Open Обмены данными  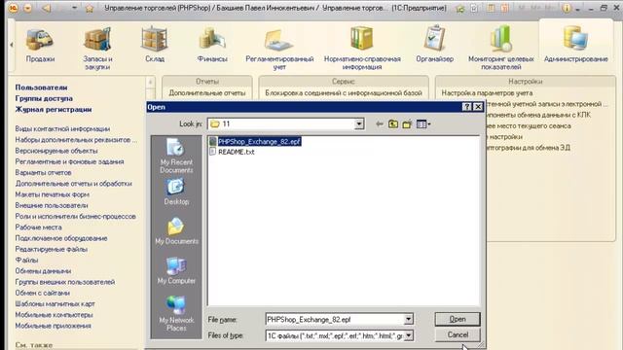coord(43,271)
